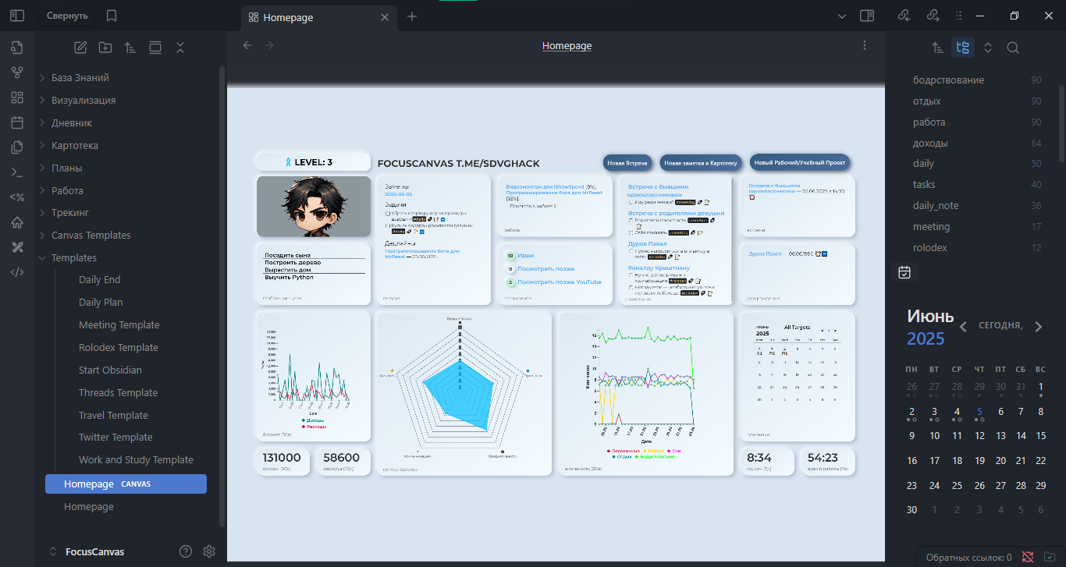Click the Templater <% icon in the ribbon
1066x567 pixels.
click(x=16, y=197)
